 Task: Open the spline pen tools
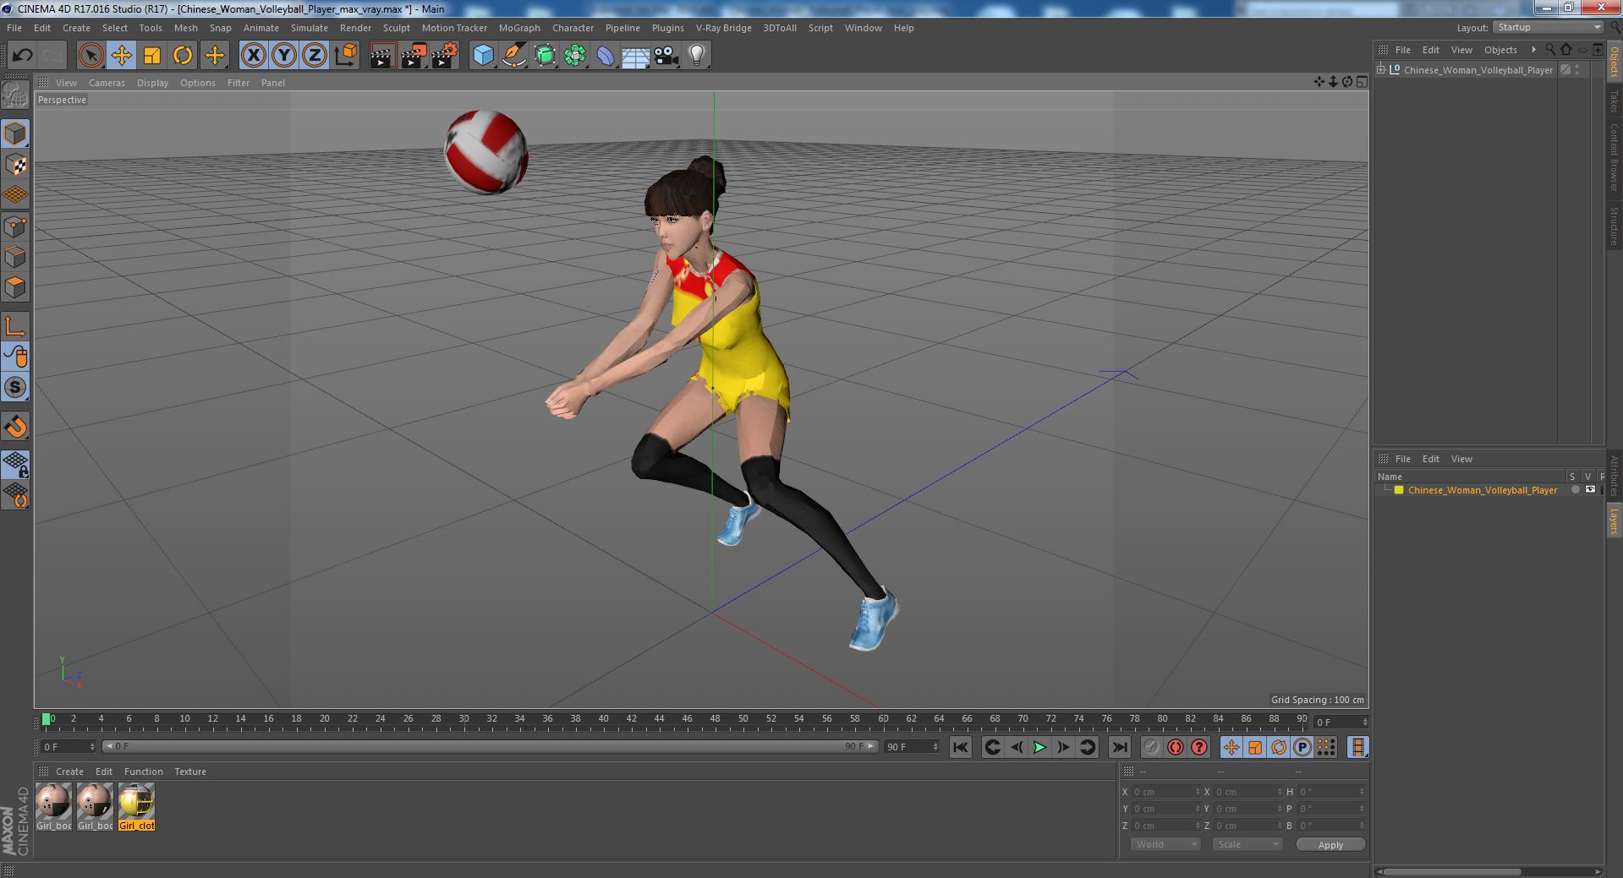point(513,56)
